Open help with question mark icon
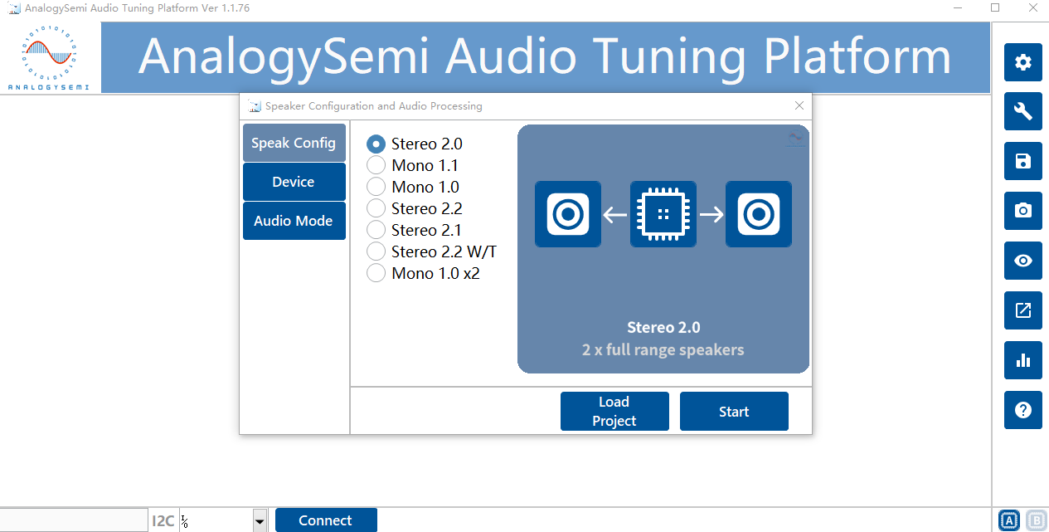The height and width of the screenshot is (532, 1049). 1022,410
